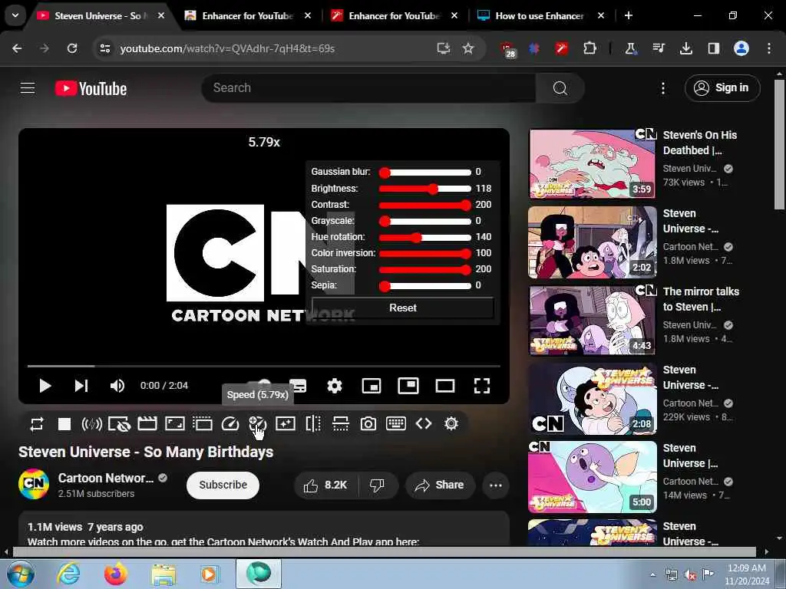Mute the video player volume
Image resolution: width=786 pixels, height=589 pixels.
tap(117, 386)
